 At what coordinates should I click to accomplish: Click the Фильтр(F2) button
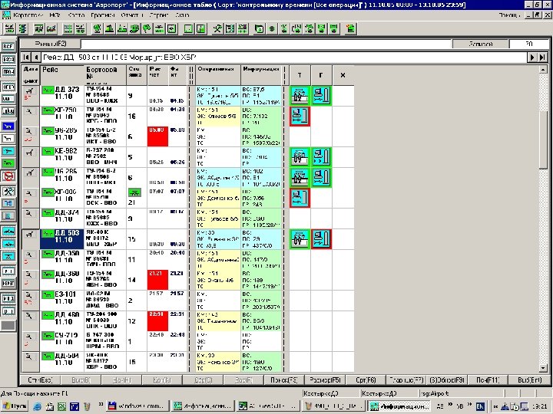(51, 44)
